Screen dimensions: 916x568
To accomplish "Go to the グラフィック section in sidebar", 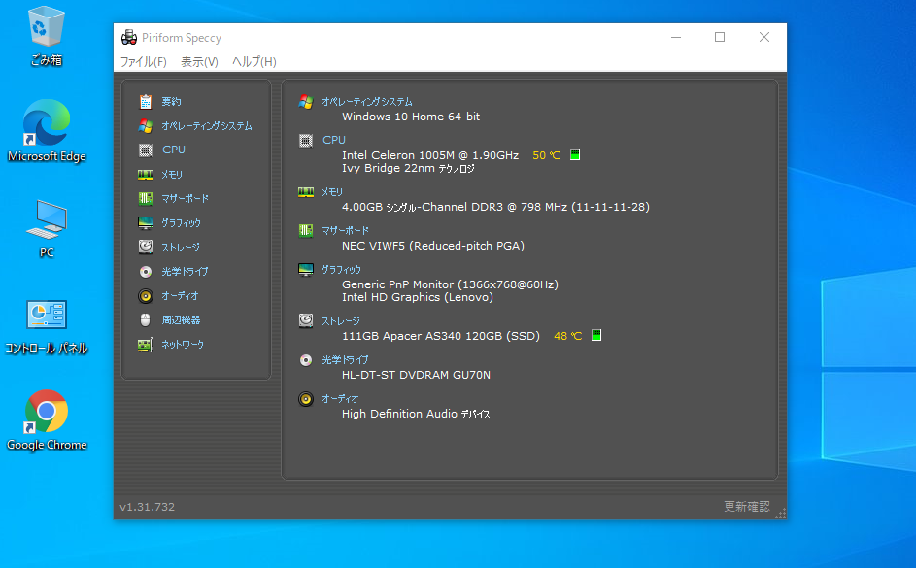I will tap(181, 223).
